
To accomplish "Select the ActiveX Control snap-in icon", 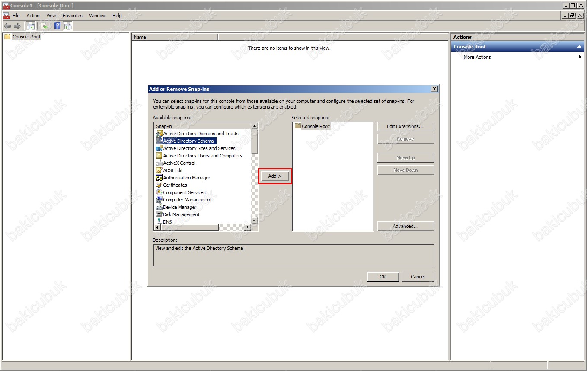I will click(159, 163).
